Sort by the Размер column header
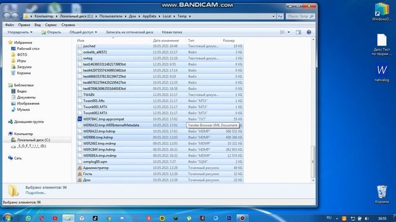This screenshot has height=222, width=396. [229, 41]
